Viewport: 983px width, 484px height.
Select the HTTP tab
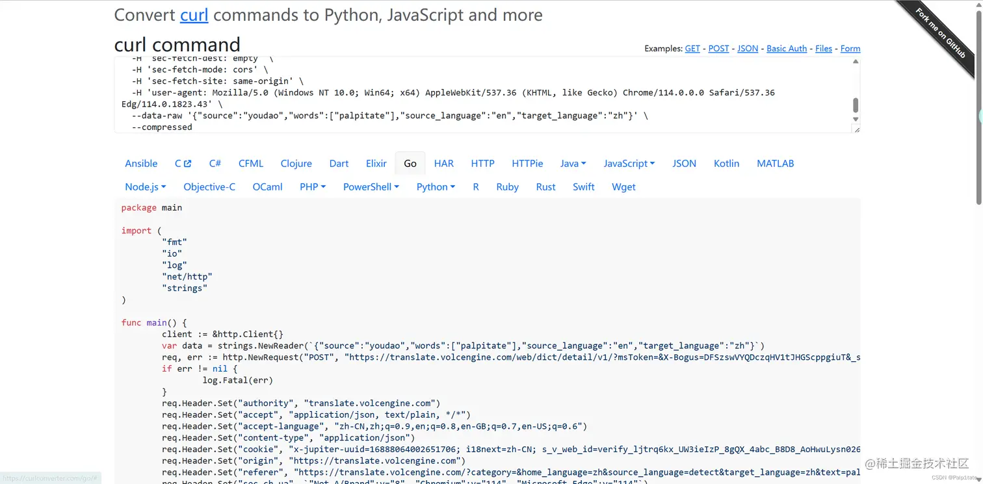482,164
